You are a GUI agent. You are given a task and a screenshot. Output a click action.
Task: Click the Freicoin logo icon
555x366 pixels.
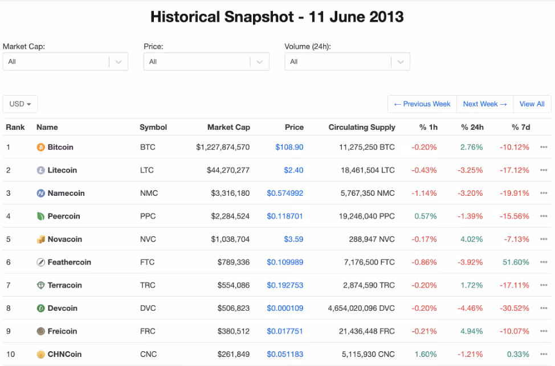(x=40, y=331)
